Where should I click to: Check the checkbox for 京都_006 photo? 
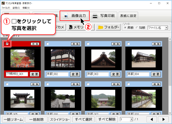pyautogui.click(x=48, y=84)
